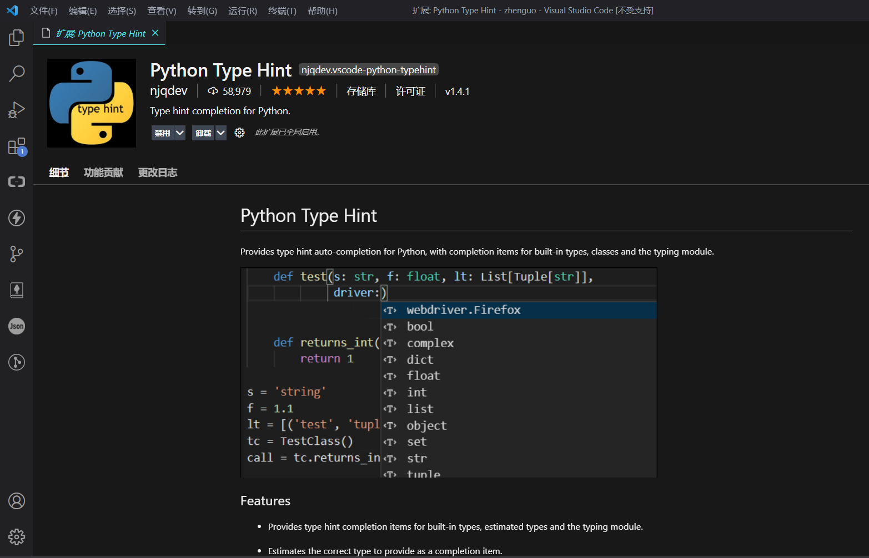This screenshot has height=558, width=869.
Task: Open the Search view in activity bar
Action: tap(17, 73)
